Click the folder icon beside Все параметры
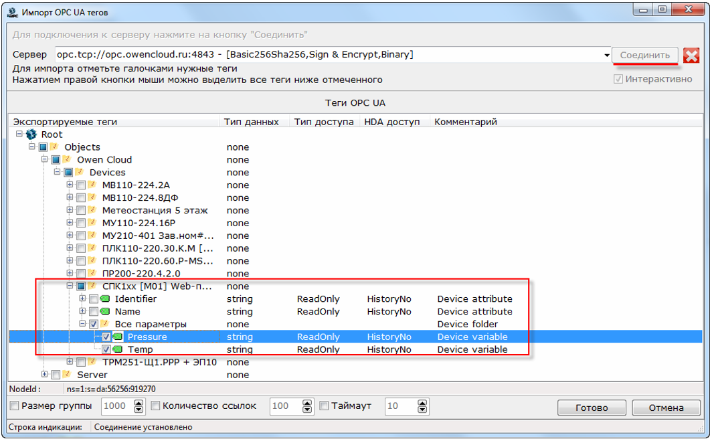Viewport: 712px width, 439px height. (106, 325)
